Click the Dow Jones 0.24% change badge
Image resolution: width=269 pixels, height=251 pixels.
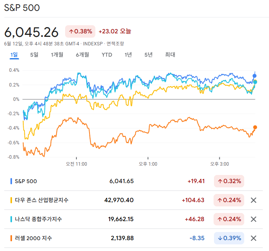(229, 200)
